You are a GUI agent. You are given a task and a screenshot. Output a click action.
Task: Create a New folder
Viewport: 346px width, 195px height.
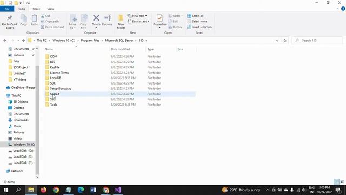pos(121,22)
